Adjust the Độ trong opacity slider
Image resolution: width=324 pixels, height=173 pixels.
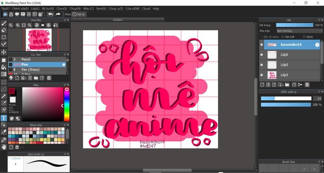coord(295,25)
